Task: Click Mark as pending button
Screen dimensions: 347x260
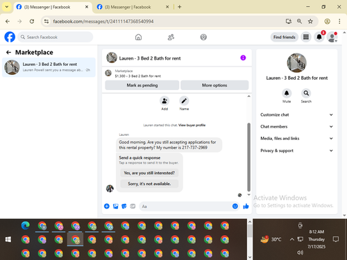Action: (142, 85)
